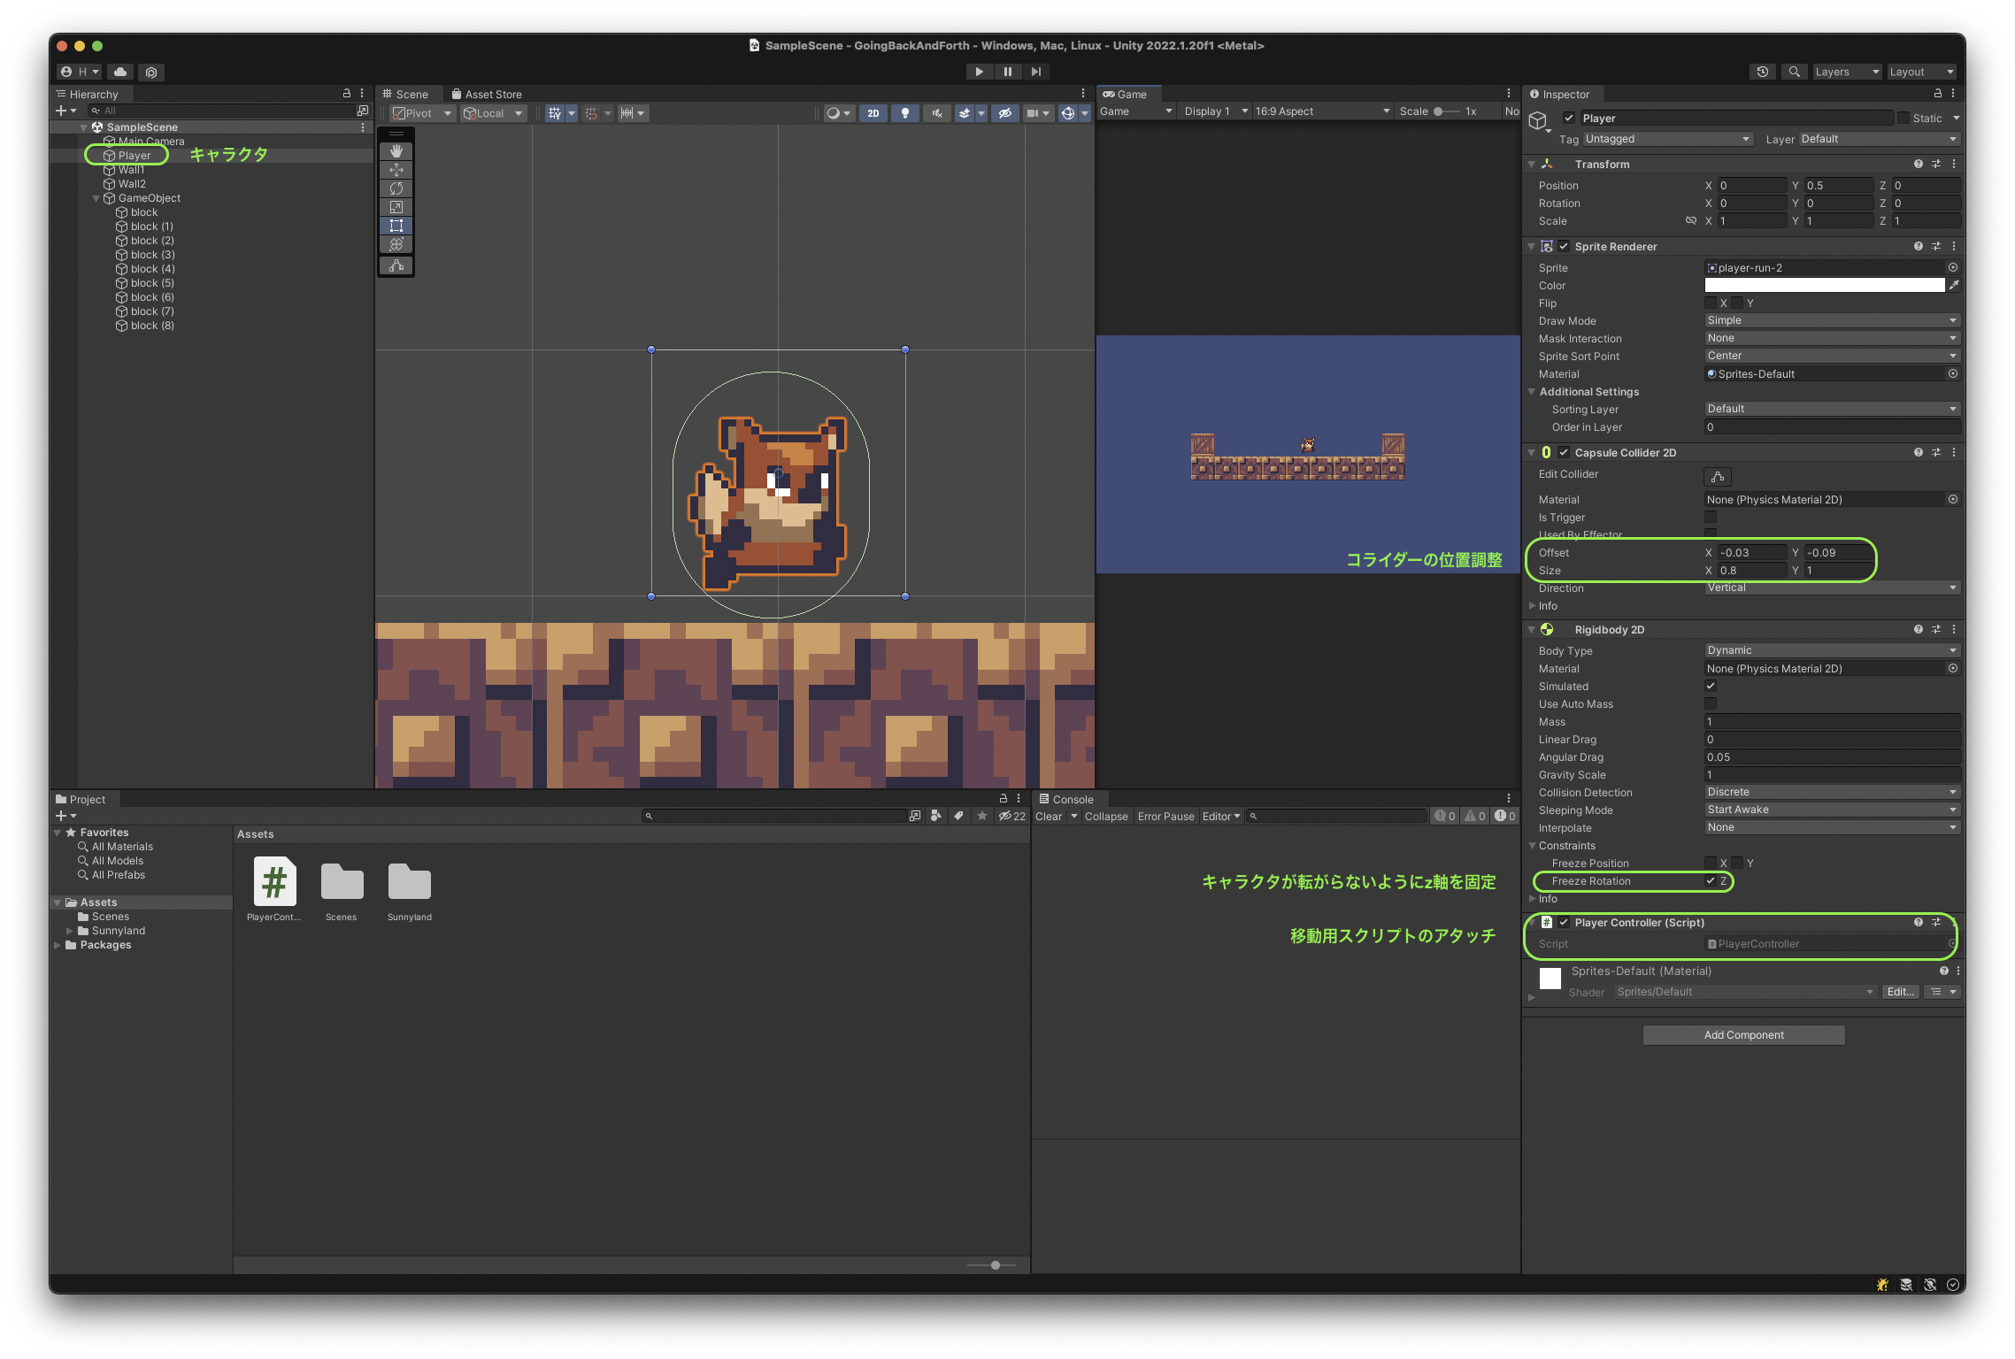Click Clear in the Console toolbar

pyautogui.click(x=1049, y=816)
